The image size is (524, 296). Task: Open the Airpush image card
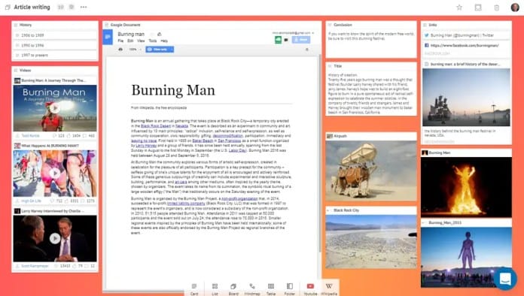point(371,171)
